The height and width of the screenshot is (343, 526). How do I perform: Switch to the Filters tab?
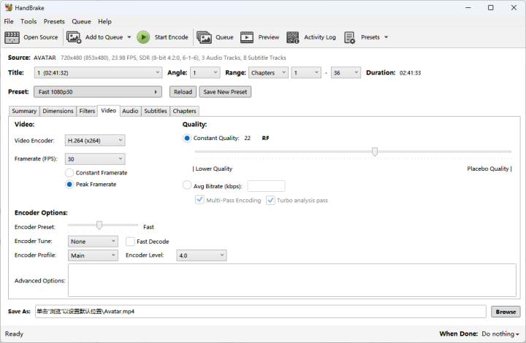click(x=87, y=111)
